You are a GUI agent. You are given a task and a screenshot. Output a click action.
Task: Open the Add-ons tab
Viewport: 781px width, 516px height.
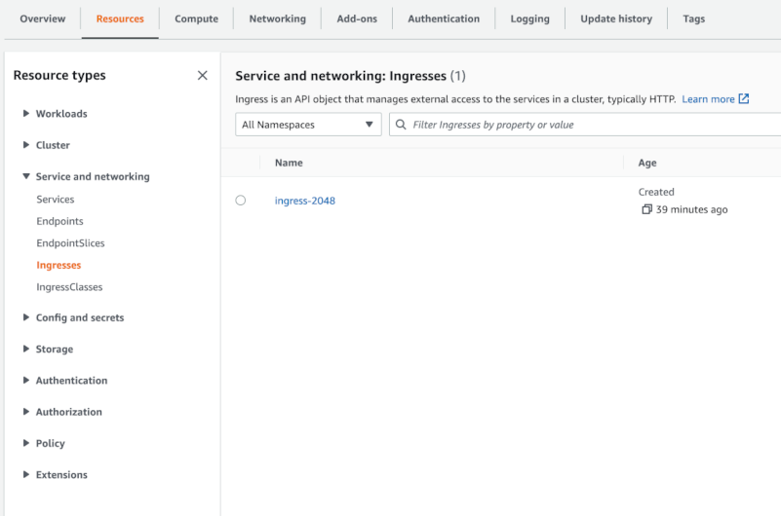pyautogui.click(x=357, y=18)
